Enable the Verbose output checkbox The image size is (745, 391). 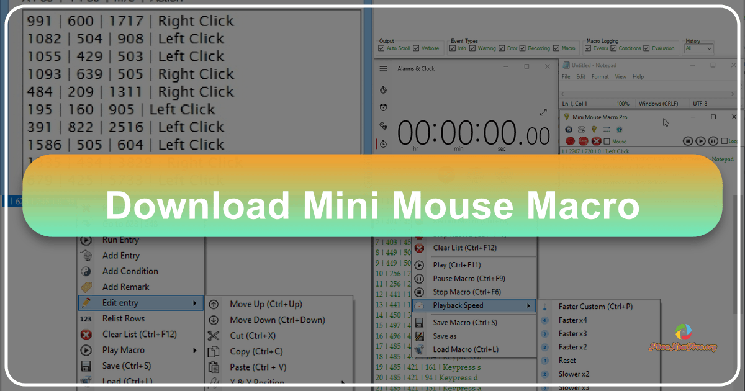click(416, 47)
